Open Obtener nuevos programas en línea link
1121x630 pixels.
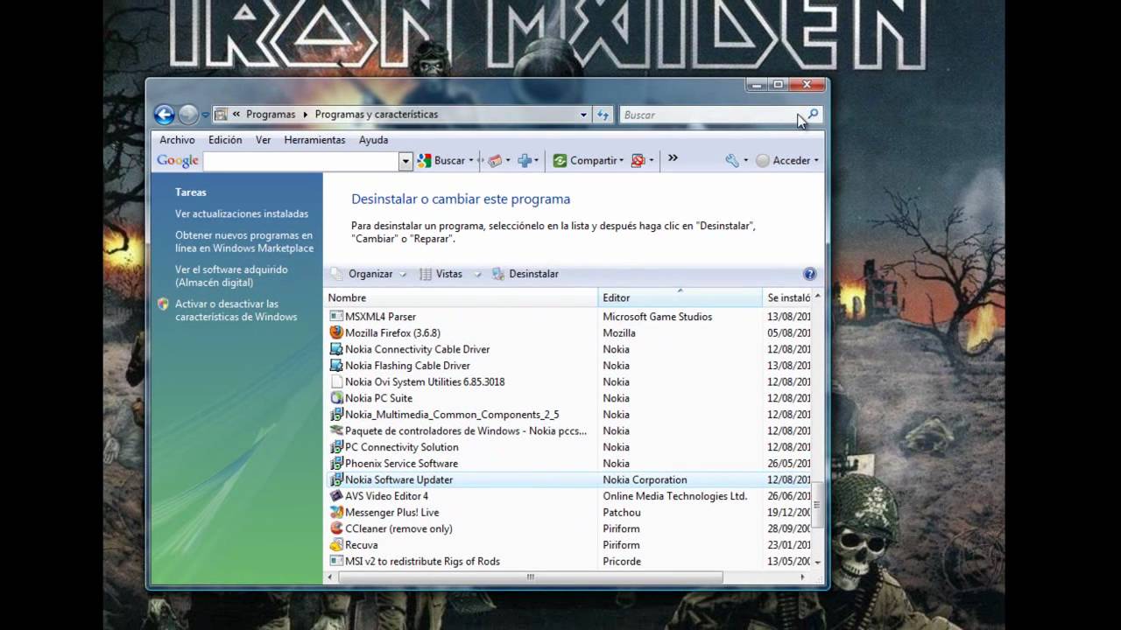(244, 241)
